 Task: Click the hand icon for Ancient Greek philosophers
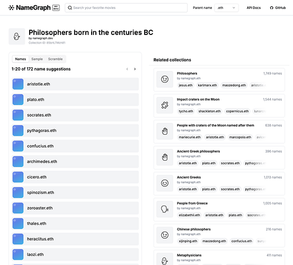165,157
